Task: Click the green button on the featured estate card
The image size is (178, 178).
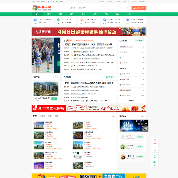Action: coord(54,99)
